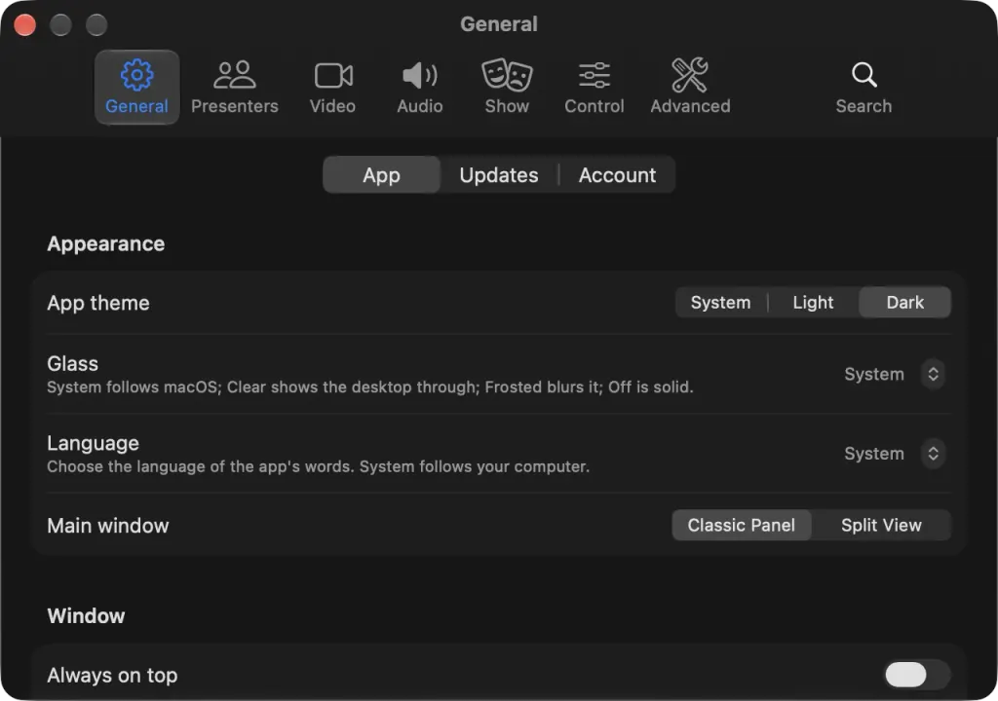Click the App theme label
Viewport: 998px width, 701px height.
[x=98, y=303]
